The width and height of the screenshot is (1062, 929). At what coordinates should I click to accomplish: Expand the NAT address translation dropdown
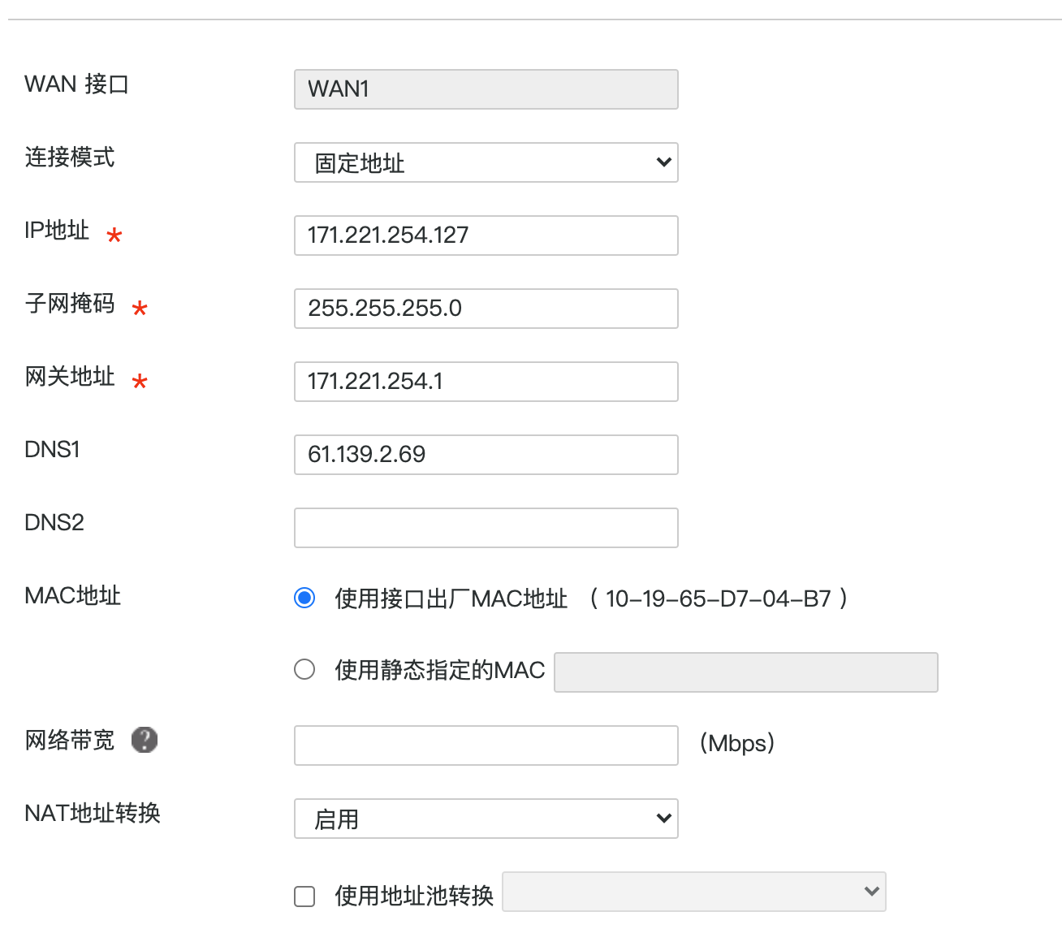click(x=486, y=819)
